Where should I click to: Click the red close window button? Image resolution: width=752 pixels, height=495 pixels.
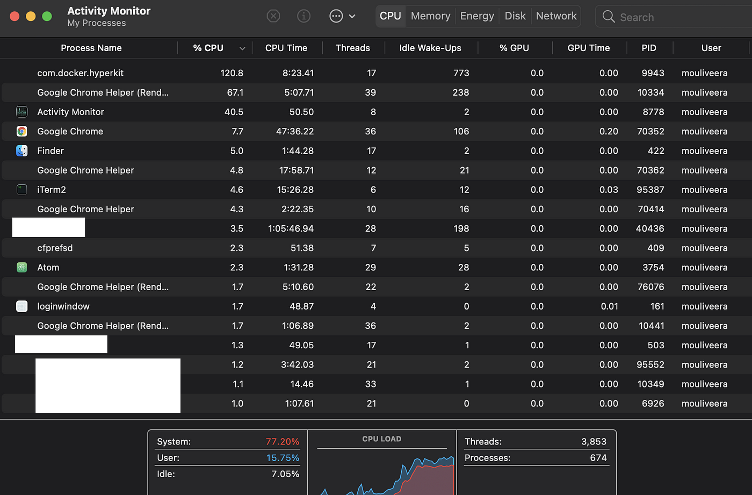pyautogui.click(x=15, y=16)
